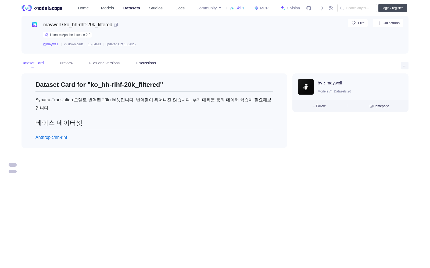Click the lower floating pill button
The height and width of the screenshot is (268, 430).
(13, 172)
